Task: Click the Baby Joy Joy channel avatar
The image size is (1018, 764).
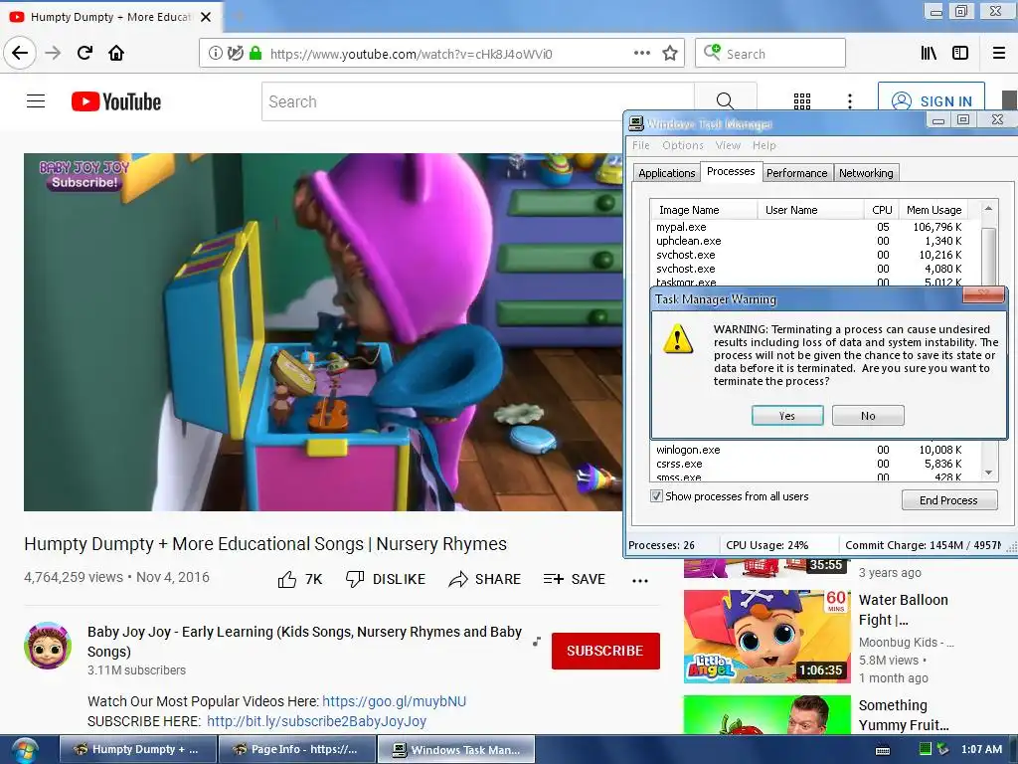Action: pos(48,645)
